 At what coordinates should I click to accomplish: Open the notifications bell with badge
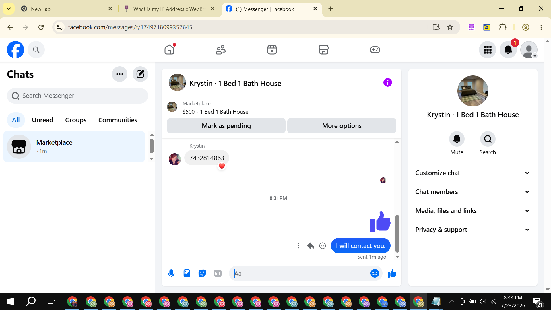coord(508,50)
